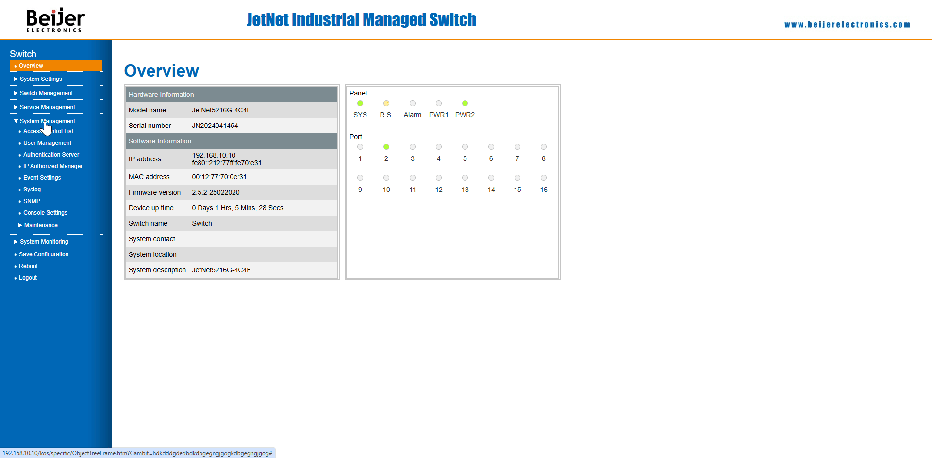Click the Software Information header
This screenshot has height=458, width=932.
click(232, 141)
